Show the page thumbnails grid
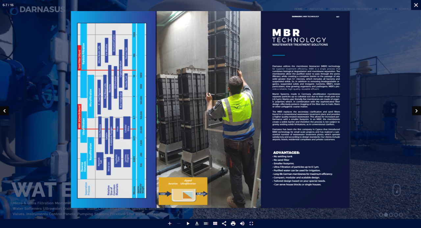 (x=215, y=223)
